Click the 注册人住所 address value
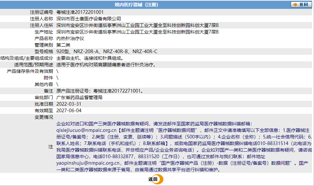This screenshot has height=186, width=314. [137, 25]
